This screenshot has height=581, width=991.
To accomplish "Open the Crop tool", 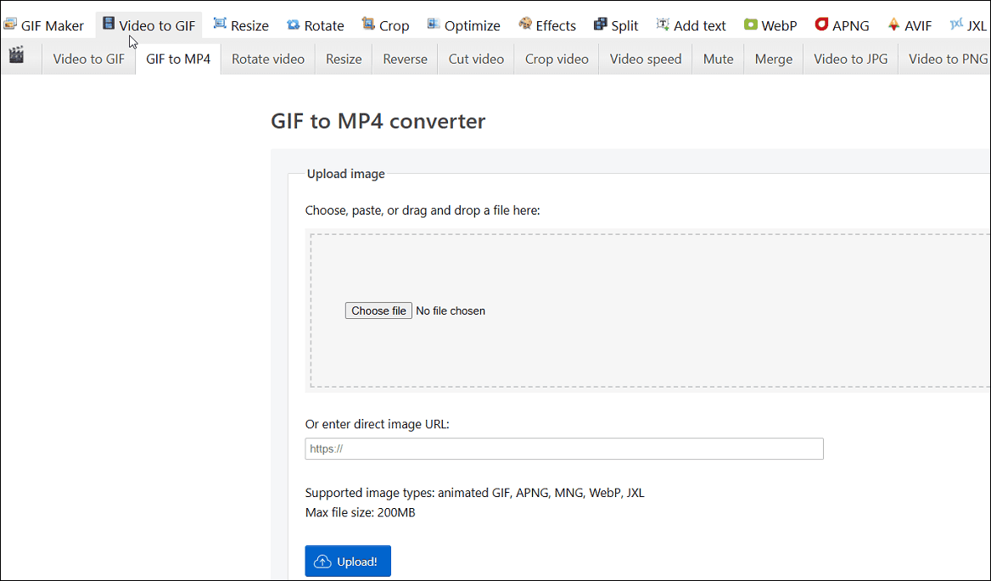I will 385,25.
